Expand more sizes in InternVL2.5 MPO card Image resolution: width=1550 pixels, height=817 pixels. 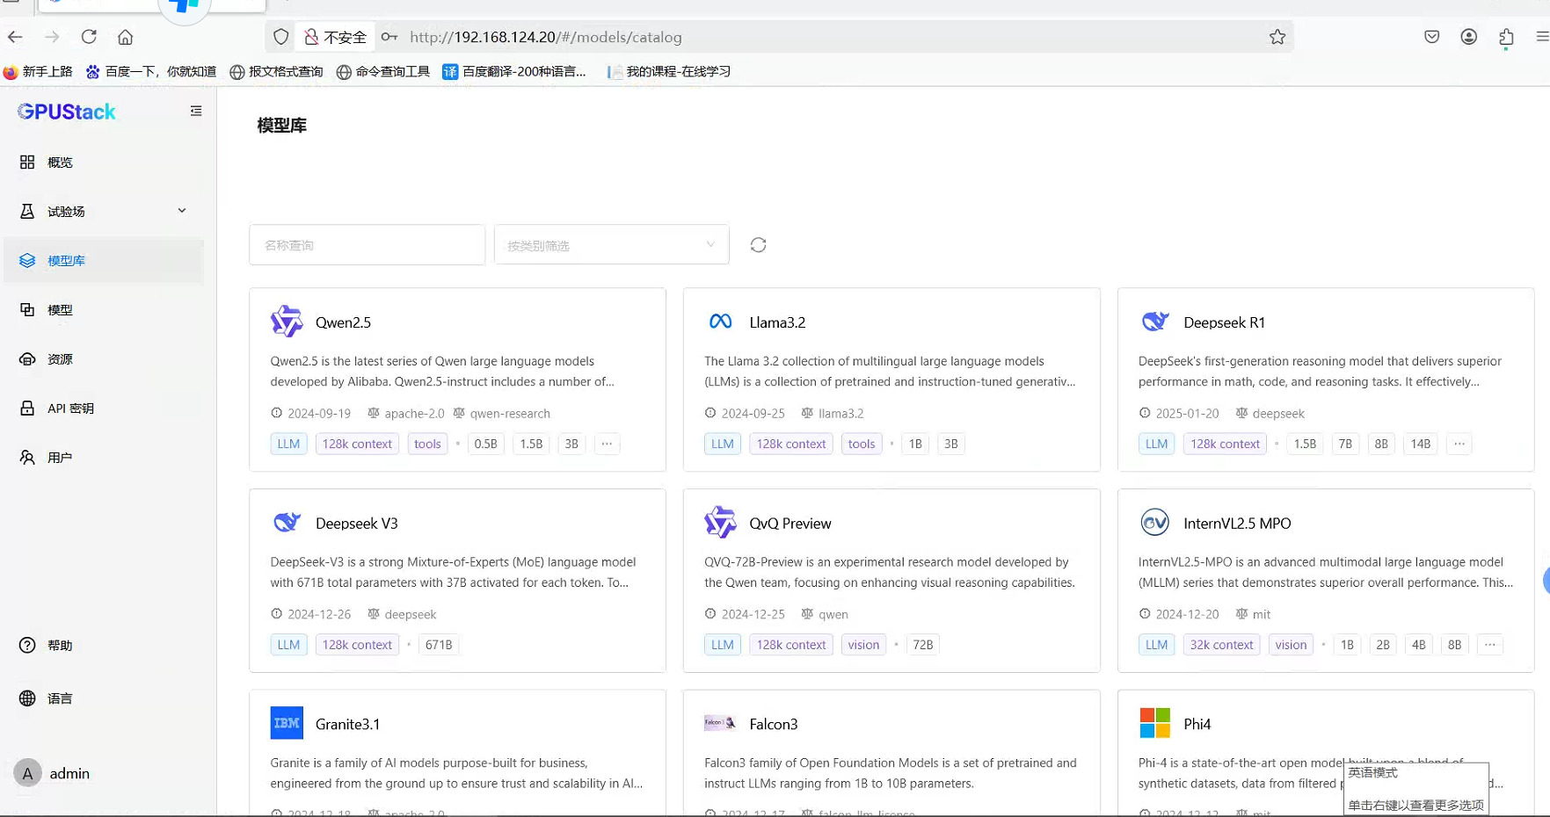pyautogui.click(x=1489, y=645)
